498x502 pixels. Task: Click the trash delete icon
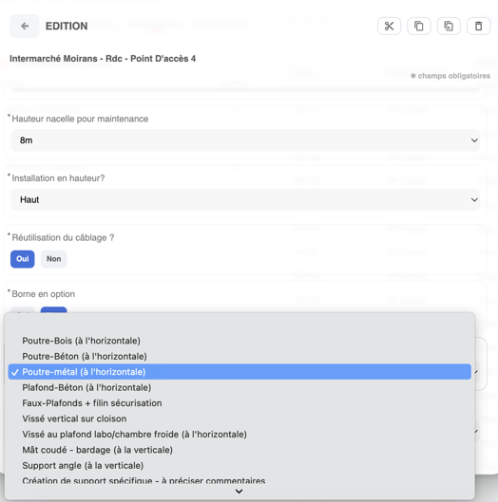tap(478, 26)
